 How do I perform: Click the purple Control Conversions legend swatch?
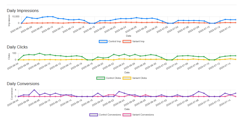click(x=94, y=115)
